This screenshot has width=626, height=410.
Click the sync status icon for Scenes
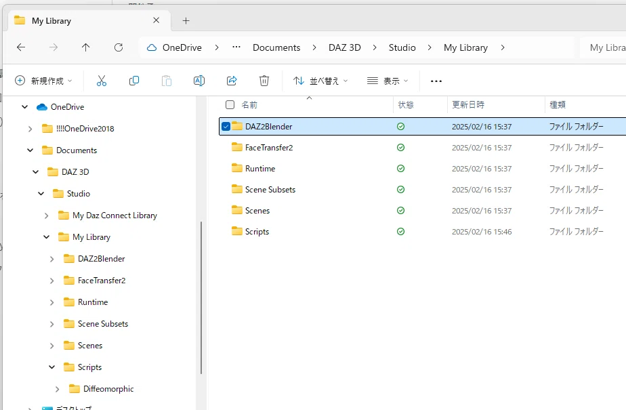tap(400, 210)
